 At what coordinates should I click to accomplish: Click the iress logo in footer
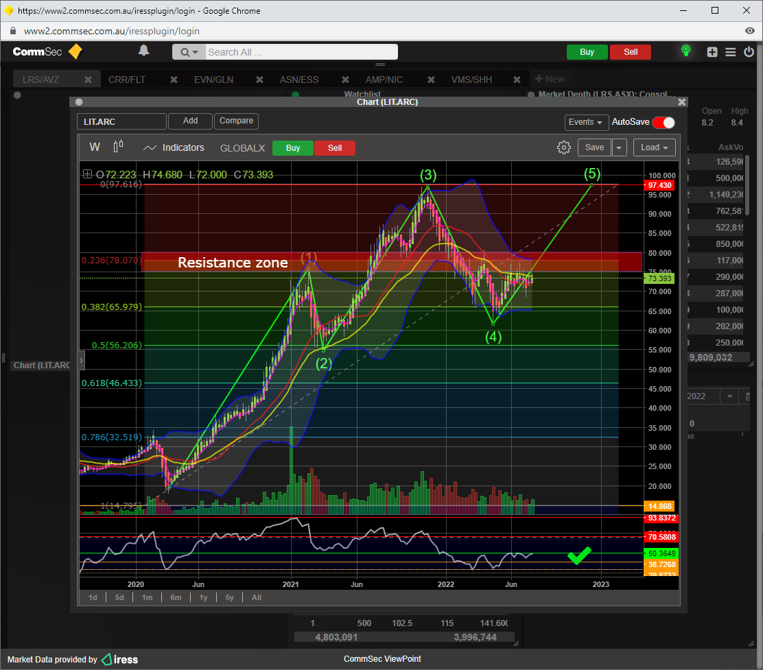tap(119, 659)
